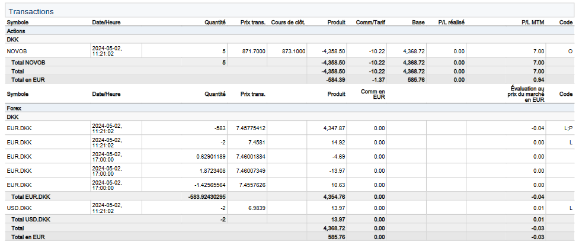Click the P/L réalisé column header
The image size is (579, 242).
tap(451, 22)
